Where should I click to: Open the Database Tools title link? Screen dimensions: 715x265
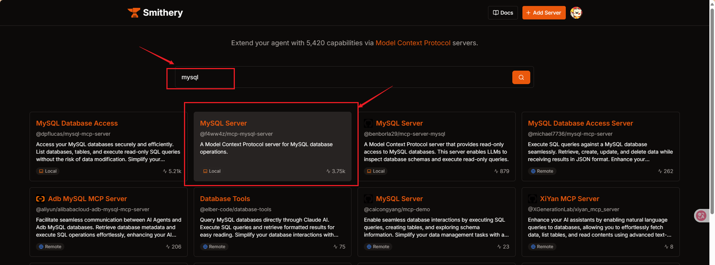225,199
